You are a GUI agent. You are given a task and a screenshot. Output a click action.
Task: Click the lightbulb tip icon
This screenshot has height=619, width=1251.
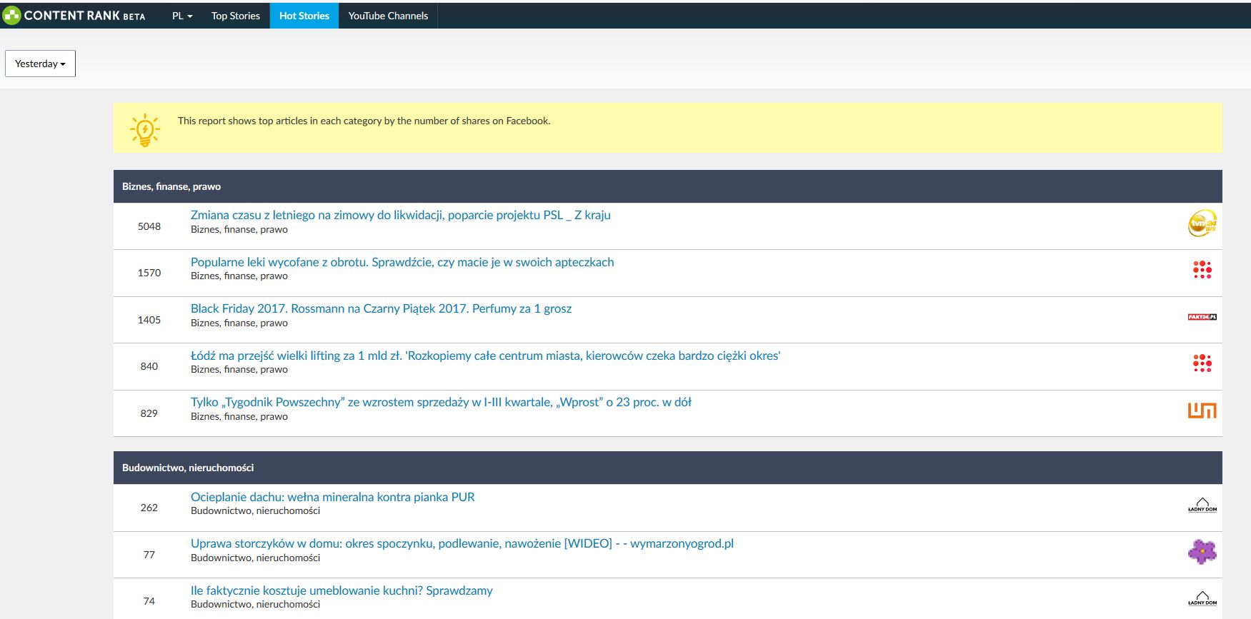pyautogui.click(x=145, y=130)
